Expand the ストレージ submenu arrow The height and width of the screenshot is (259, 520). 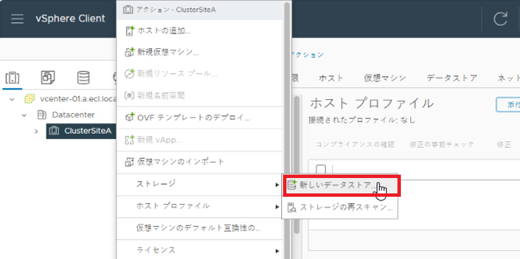277,185
